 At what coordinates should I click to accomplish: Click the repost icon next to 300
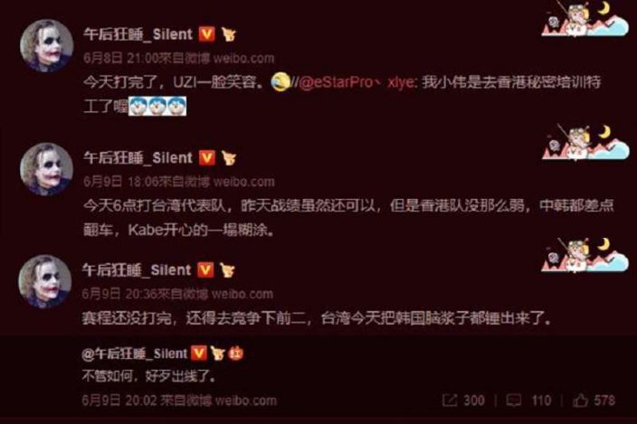point(450,400)
